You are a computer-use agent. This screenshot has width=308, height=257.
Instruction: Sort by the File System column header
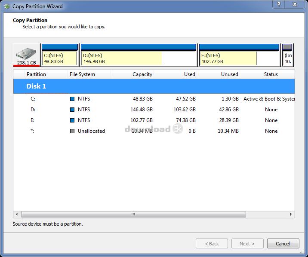point(89,74)
